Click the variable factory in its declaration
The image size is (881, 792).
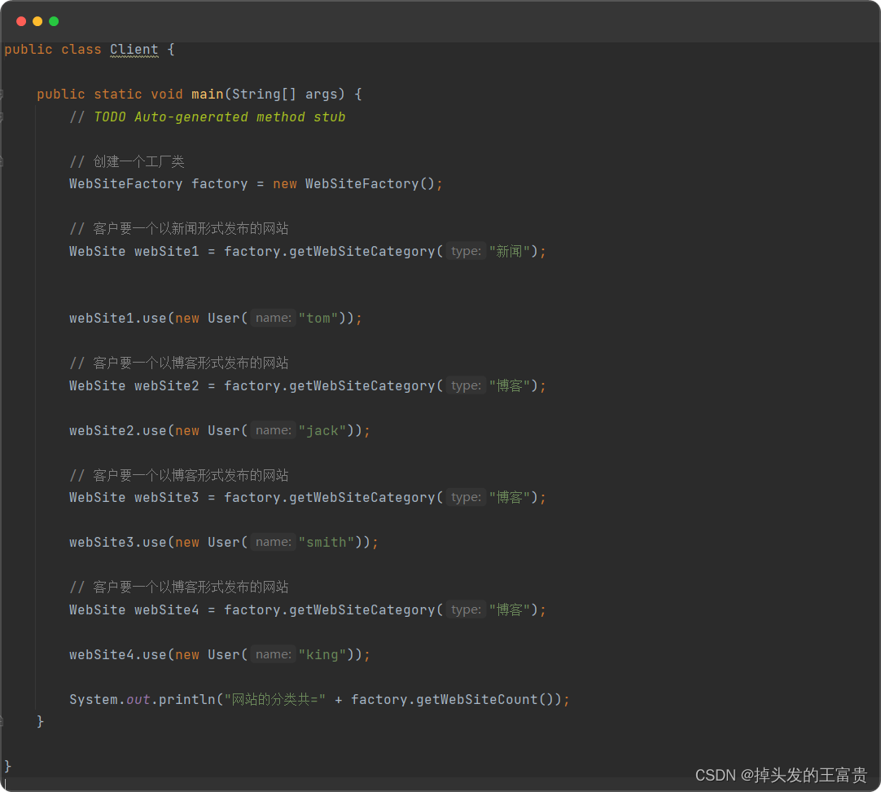(220, 184)
